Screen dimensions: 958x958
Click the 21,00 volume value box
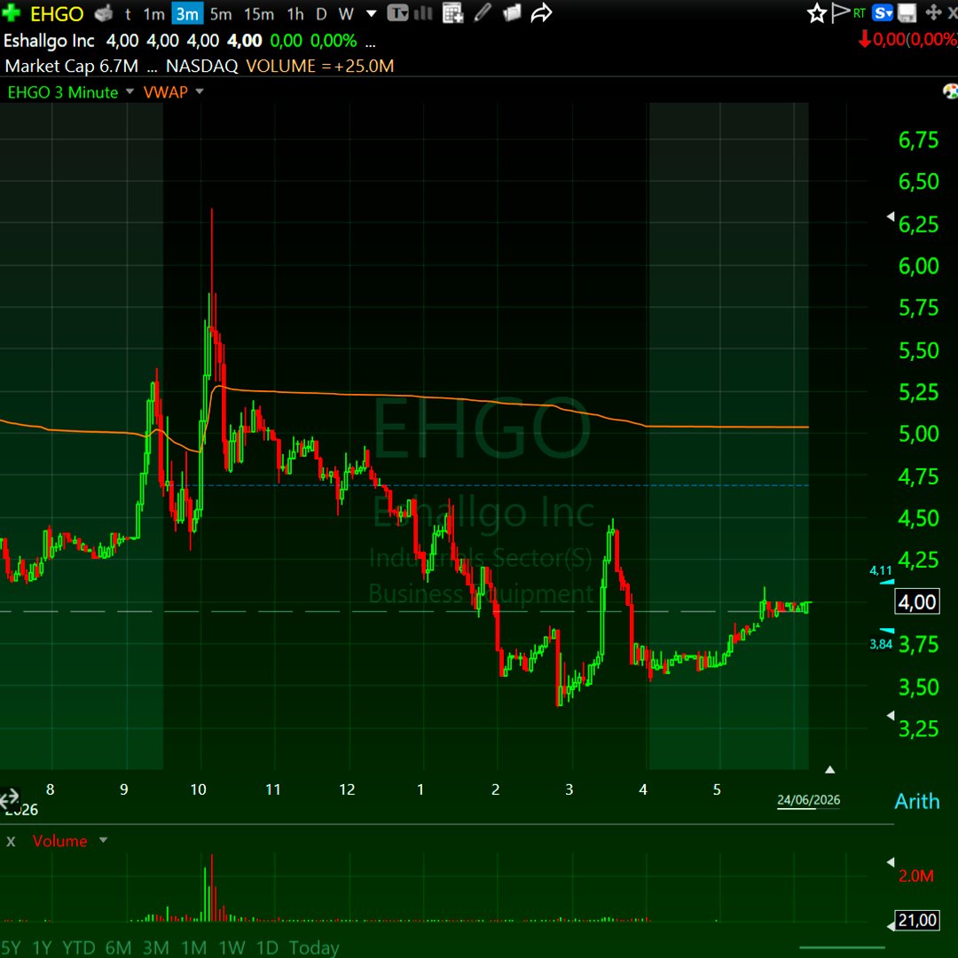point(916,920)
